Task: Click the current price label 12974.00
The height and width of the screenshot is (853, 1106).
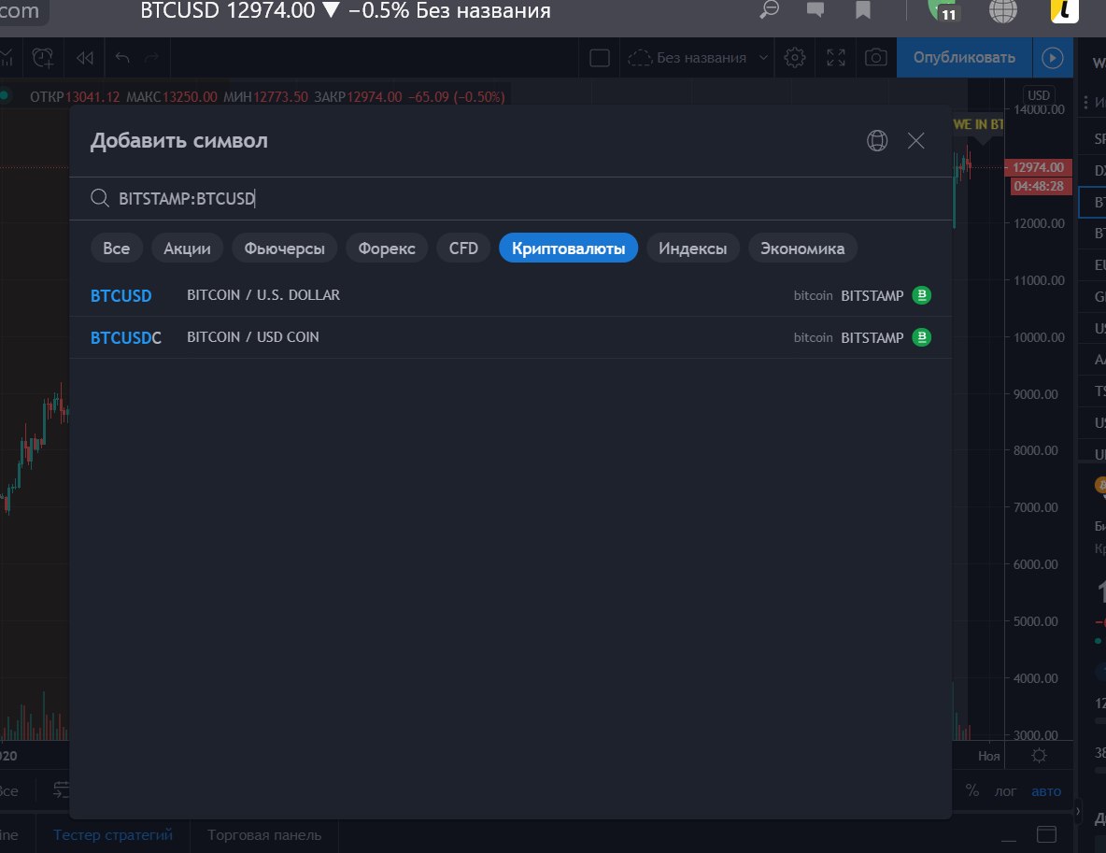Action: click(x=1039, y=167)
